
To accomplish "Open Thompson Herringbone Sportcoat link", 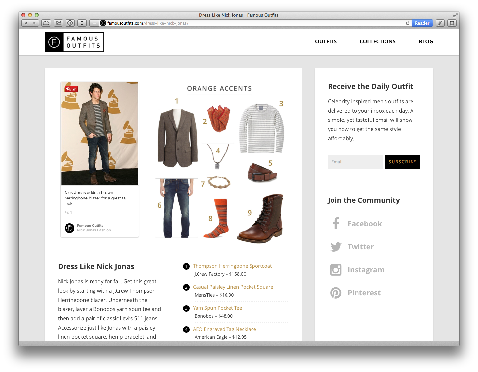I will (x=232, y=266).
